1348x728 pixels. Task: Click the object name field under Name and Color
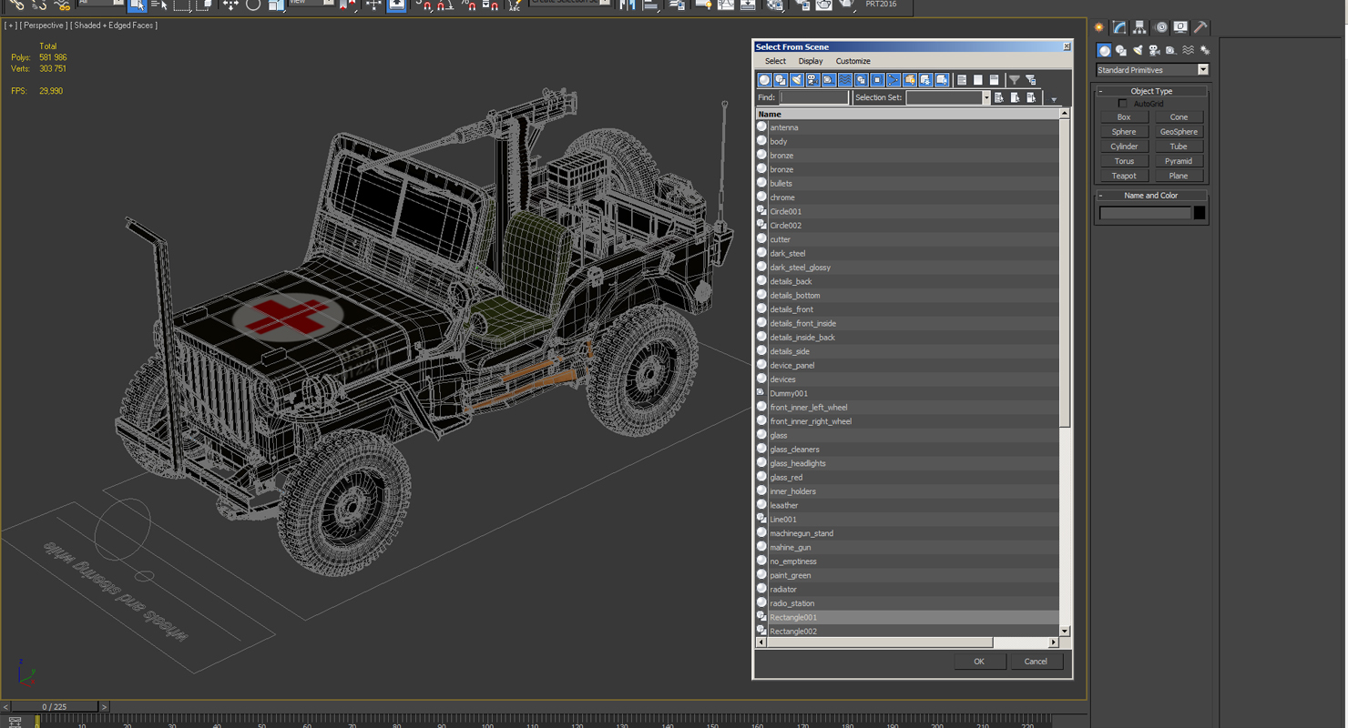pos(1145,213)
